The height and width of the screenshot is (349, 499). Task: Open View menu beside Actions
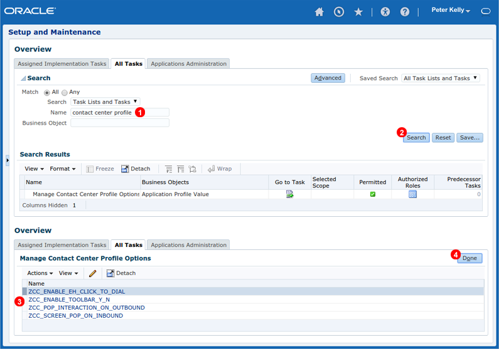click(68, 273)
